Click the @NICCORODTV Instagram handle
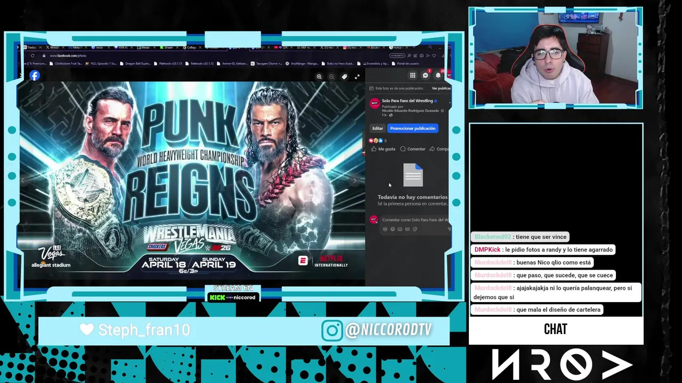Viewport: 682px width, 383px height. 388,330
